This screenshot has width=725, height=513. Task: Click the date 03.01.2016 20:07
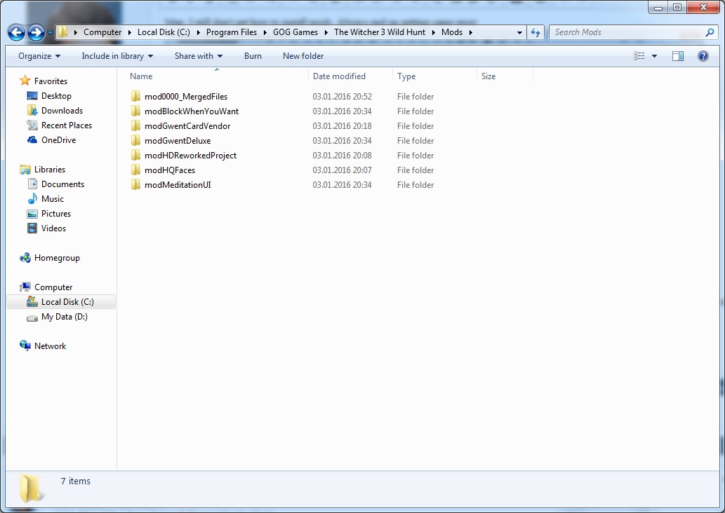342,170
